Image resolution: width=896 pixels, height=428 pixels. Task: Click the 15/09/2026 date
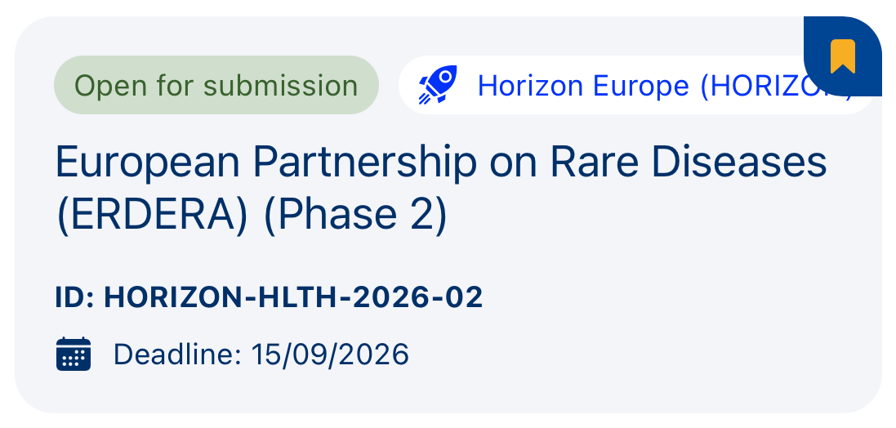(330, 354)
